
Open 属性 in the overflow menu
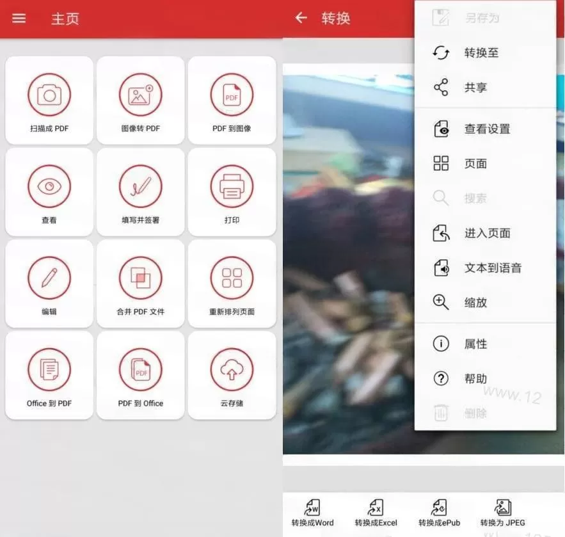click(x=486, y=344)
